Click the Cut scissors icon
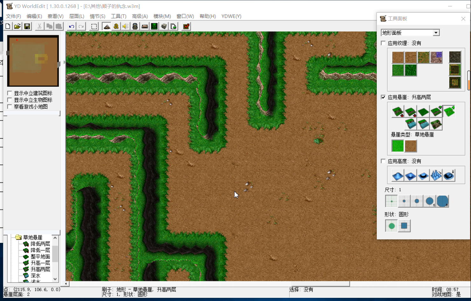This screenshot has width=471, height=301. (39, 26)
